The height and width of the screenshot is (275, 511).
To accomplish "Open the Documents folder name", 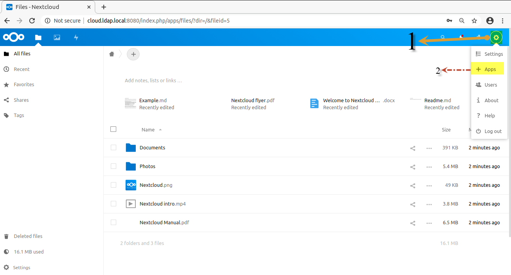I will [152, 148].
